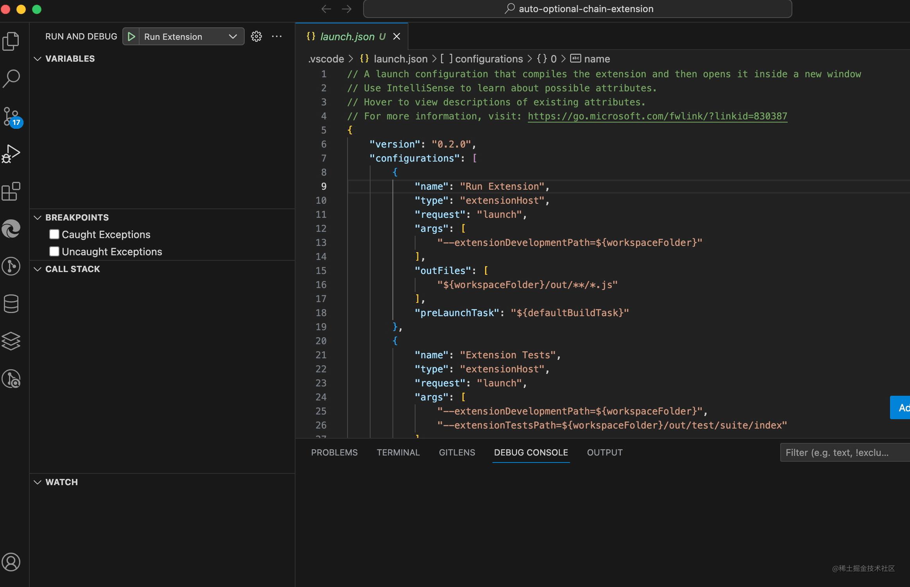Start debugging with the green play icon
This screenshot has width=910, height=587.
(131, 36)
